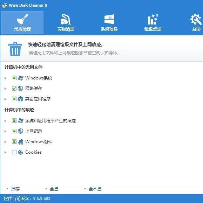Click the cube icon beside 其它应用程序

tap(20, 99)
